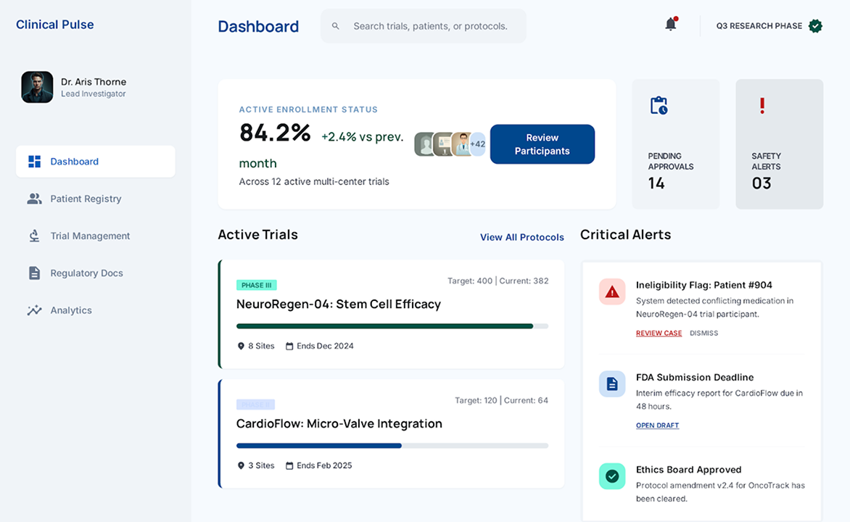
Task: View Analytics via the trend icon
Action: coord(34,310)
